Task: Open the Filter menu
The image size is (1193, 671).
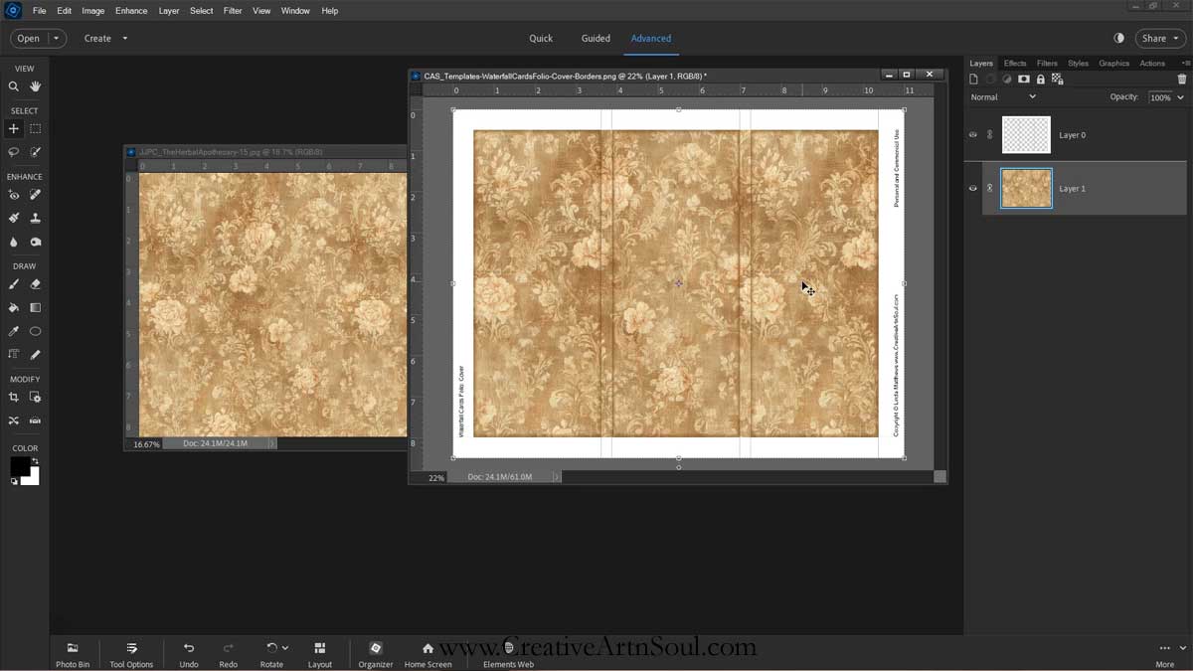Action: tap(233, 11)
